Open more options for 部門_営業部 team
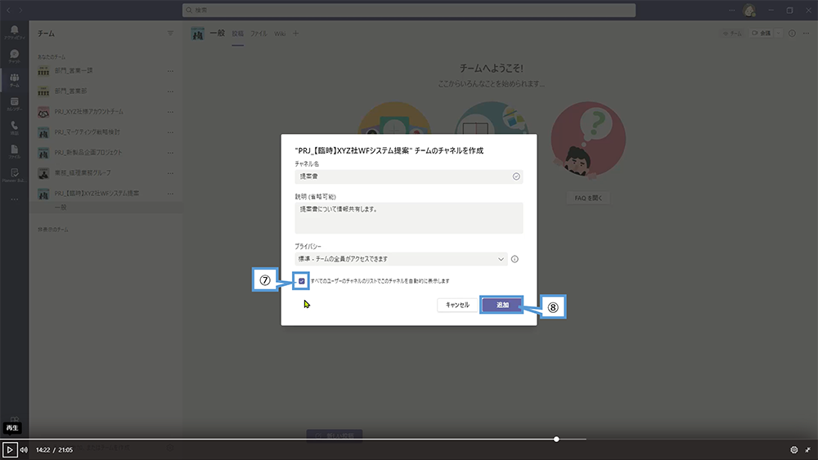Image resolution: width=818 pixels, height=460 pixels. pyautogui.click(x=170, y=92)
